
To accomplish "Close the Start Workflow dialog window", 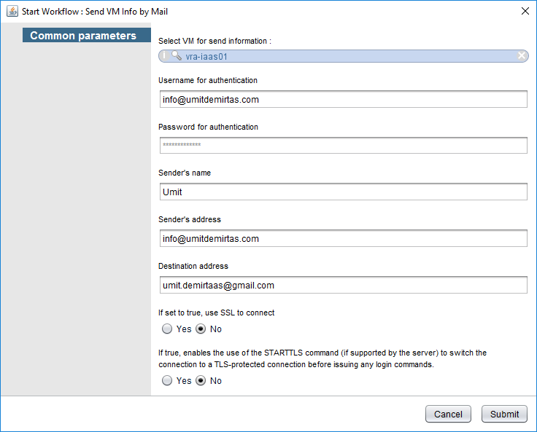I will coord(525,11).
